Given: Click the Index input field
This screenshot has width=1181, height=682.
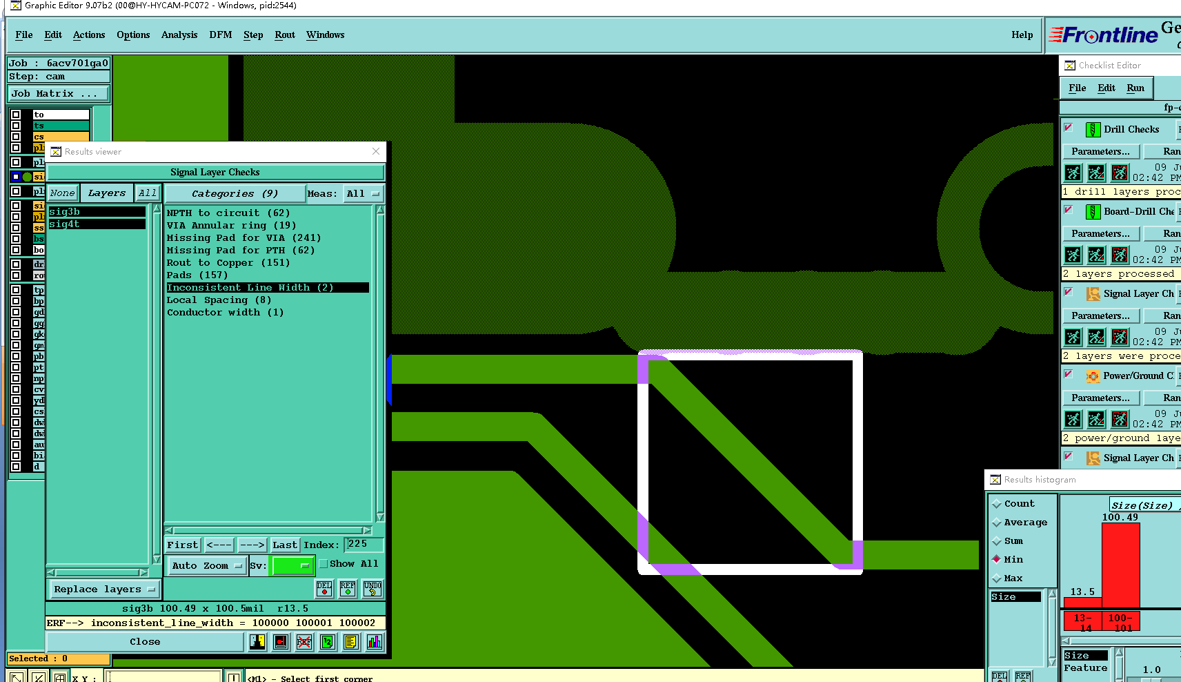Looking at the screenshot, I should click(x=364, y=545).
